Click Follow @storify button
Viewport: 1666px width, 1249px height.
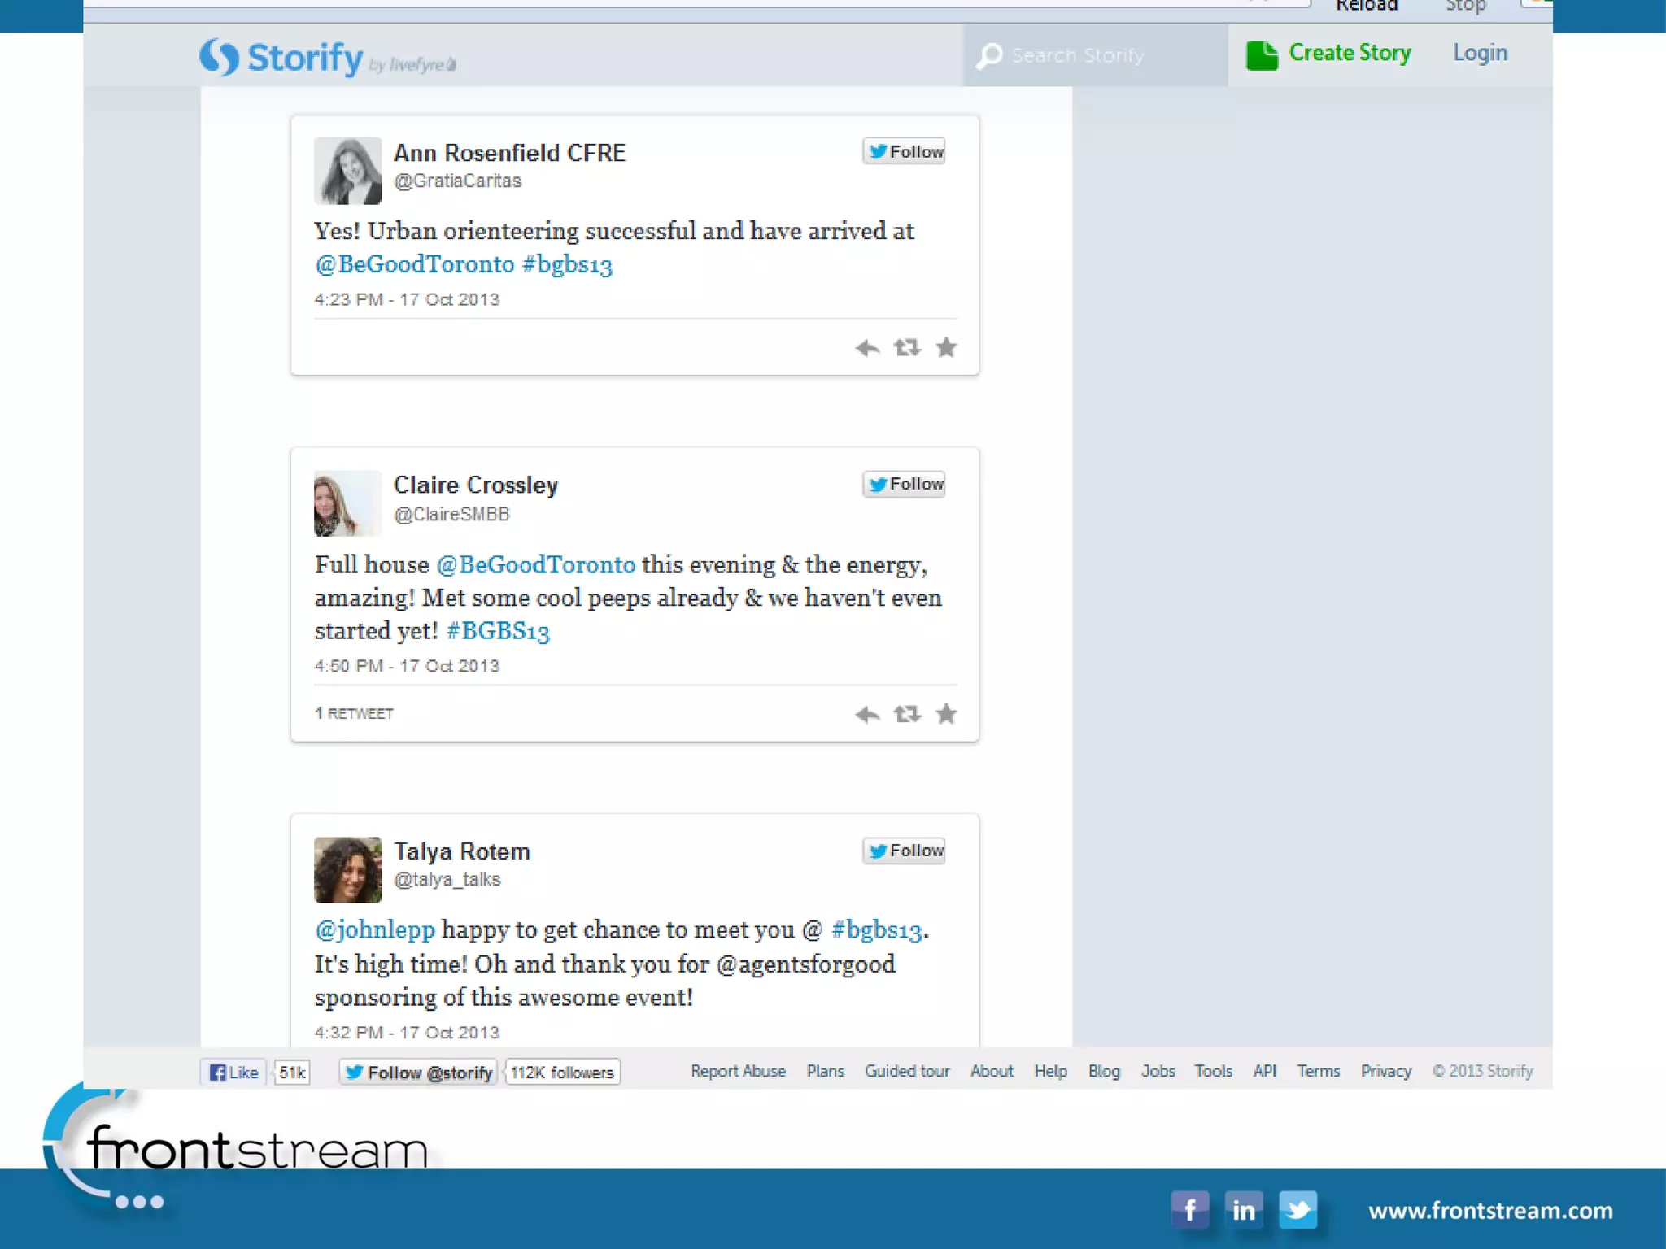[x=418, y=1073]
